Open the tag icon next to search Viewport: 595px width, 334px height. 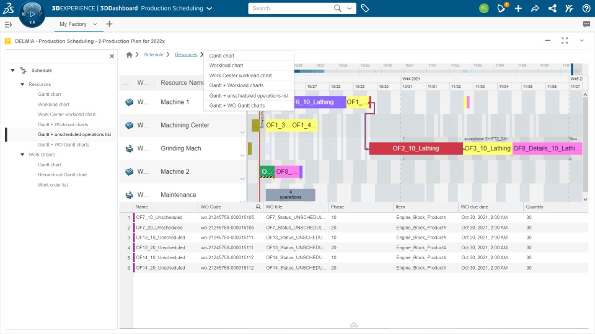pos(364,8)
